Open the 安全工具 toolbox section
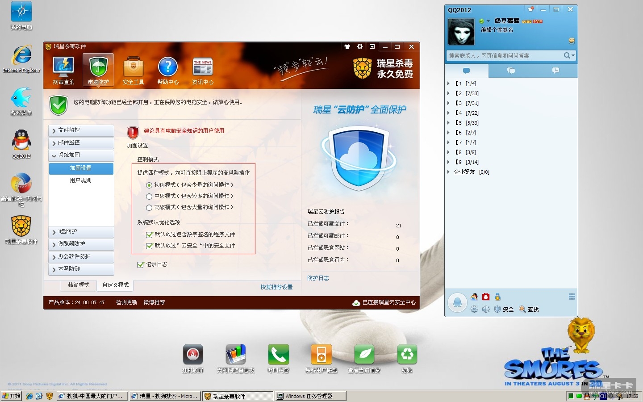Viewport: 643px width, 402px height. pyautogui.click(x=133, y=71)
